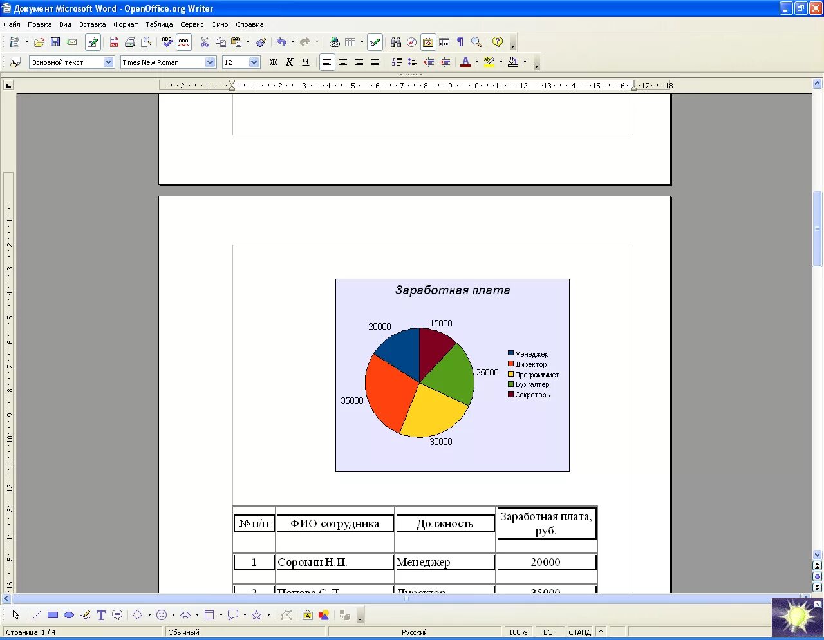Select the Line drawing tool
The width and height of the screenshot is (824, 640).
click(x=37, y=615)
